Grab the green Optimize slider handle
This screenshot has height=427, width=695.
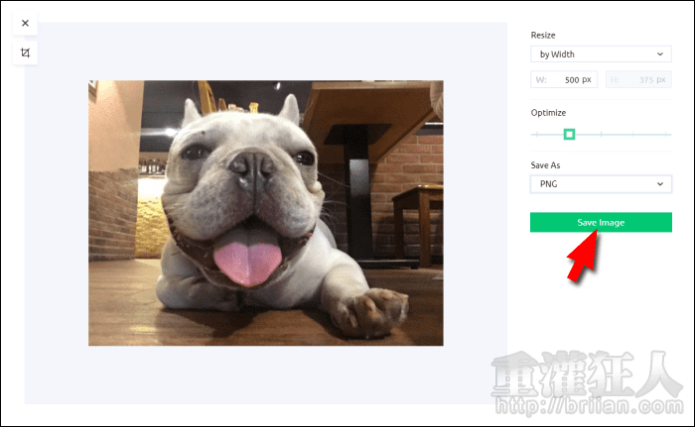point(569,134)
